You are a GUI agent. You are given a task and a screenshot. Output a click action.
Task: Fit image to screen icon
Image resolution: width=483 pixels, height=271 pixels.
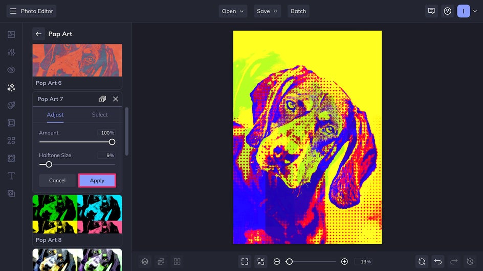[245, 261]
